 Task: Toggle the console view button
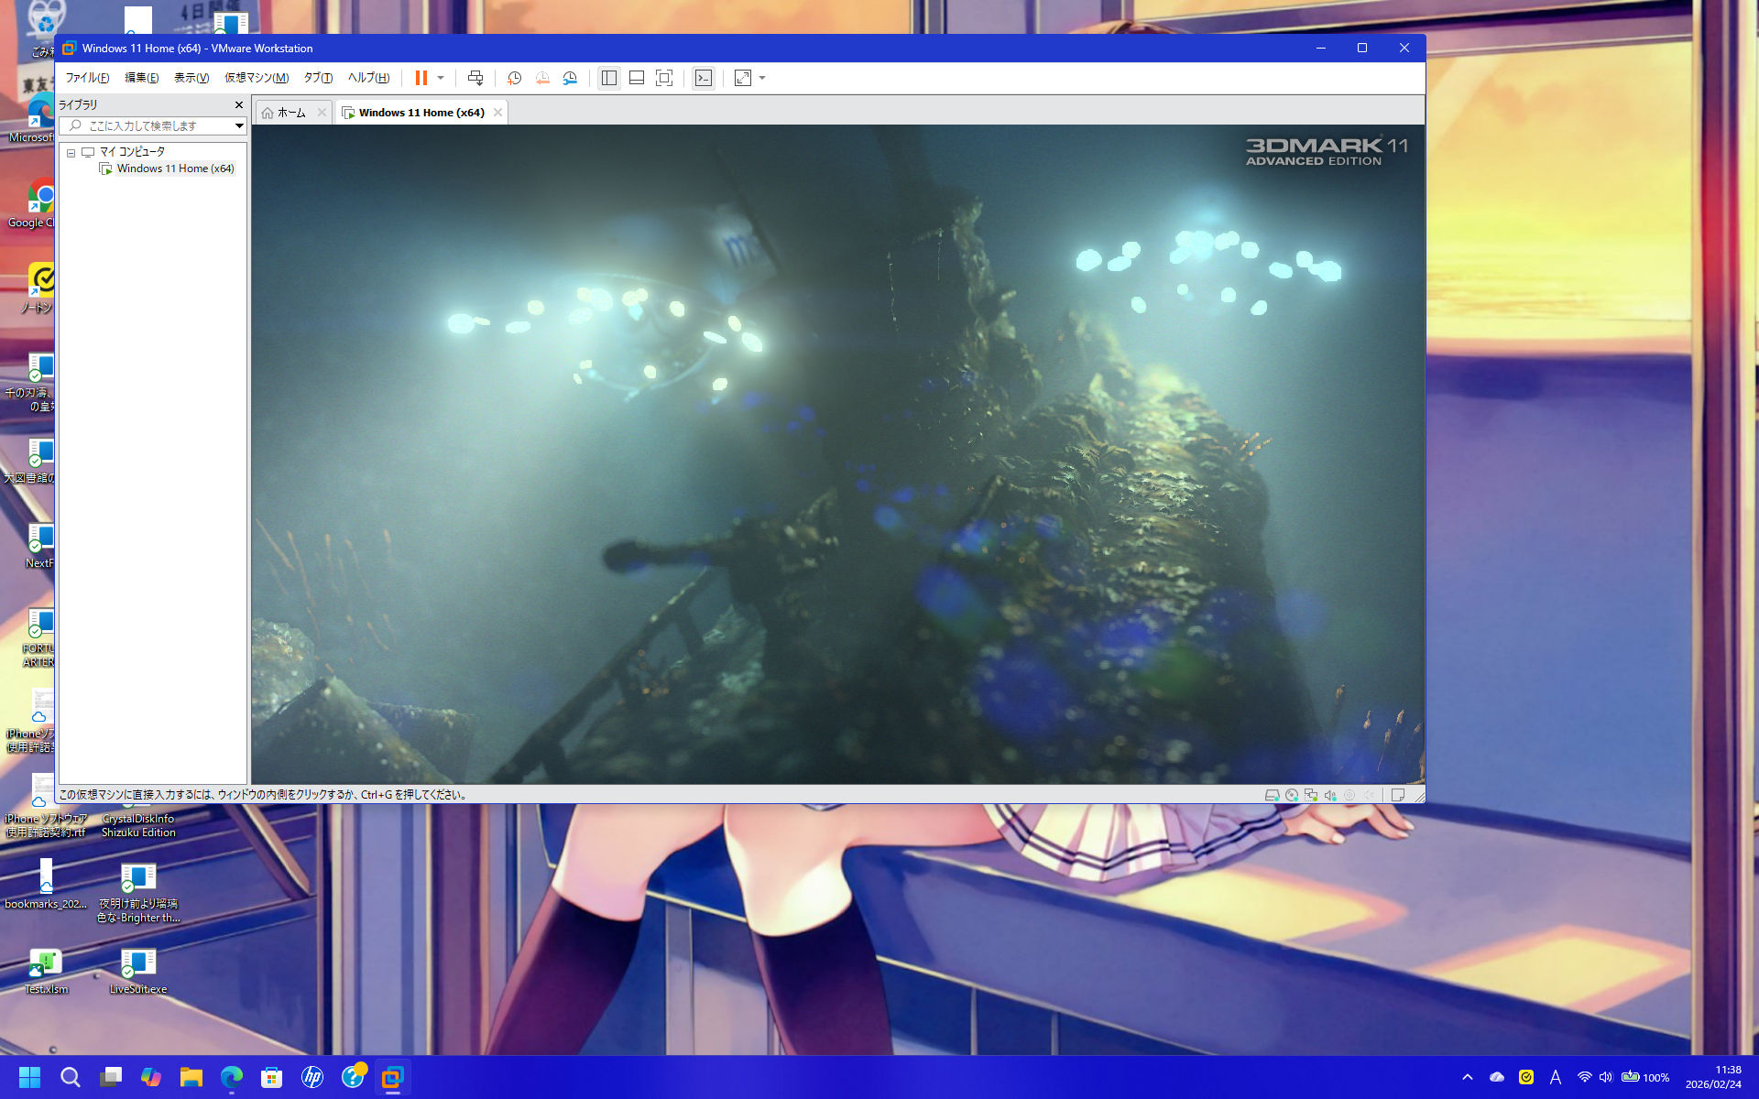[x=703, y=78]
